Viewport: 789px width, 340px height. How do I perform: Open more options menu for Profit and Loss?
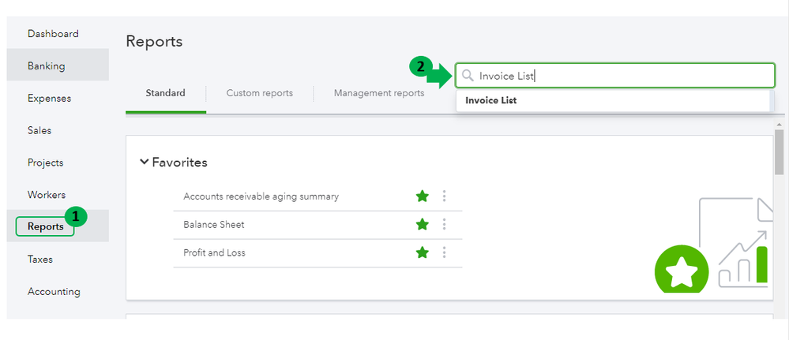coord(444,252)
